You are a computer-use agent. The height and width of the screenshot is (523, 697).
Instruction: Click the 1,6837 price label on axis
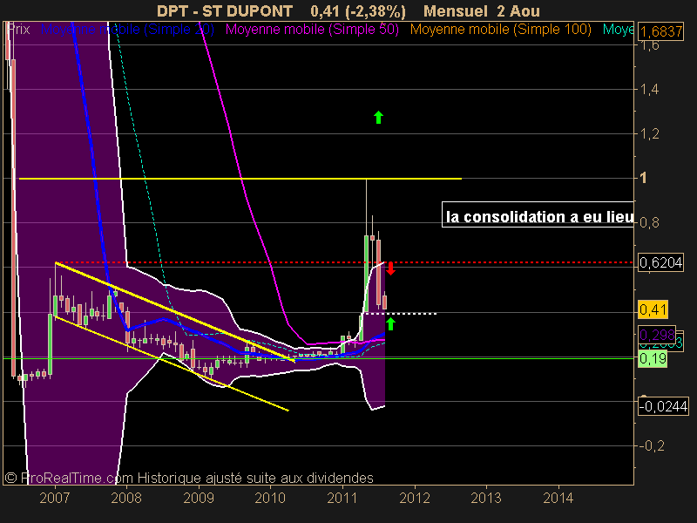(x=661, y=31)
